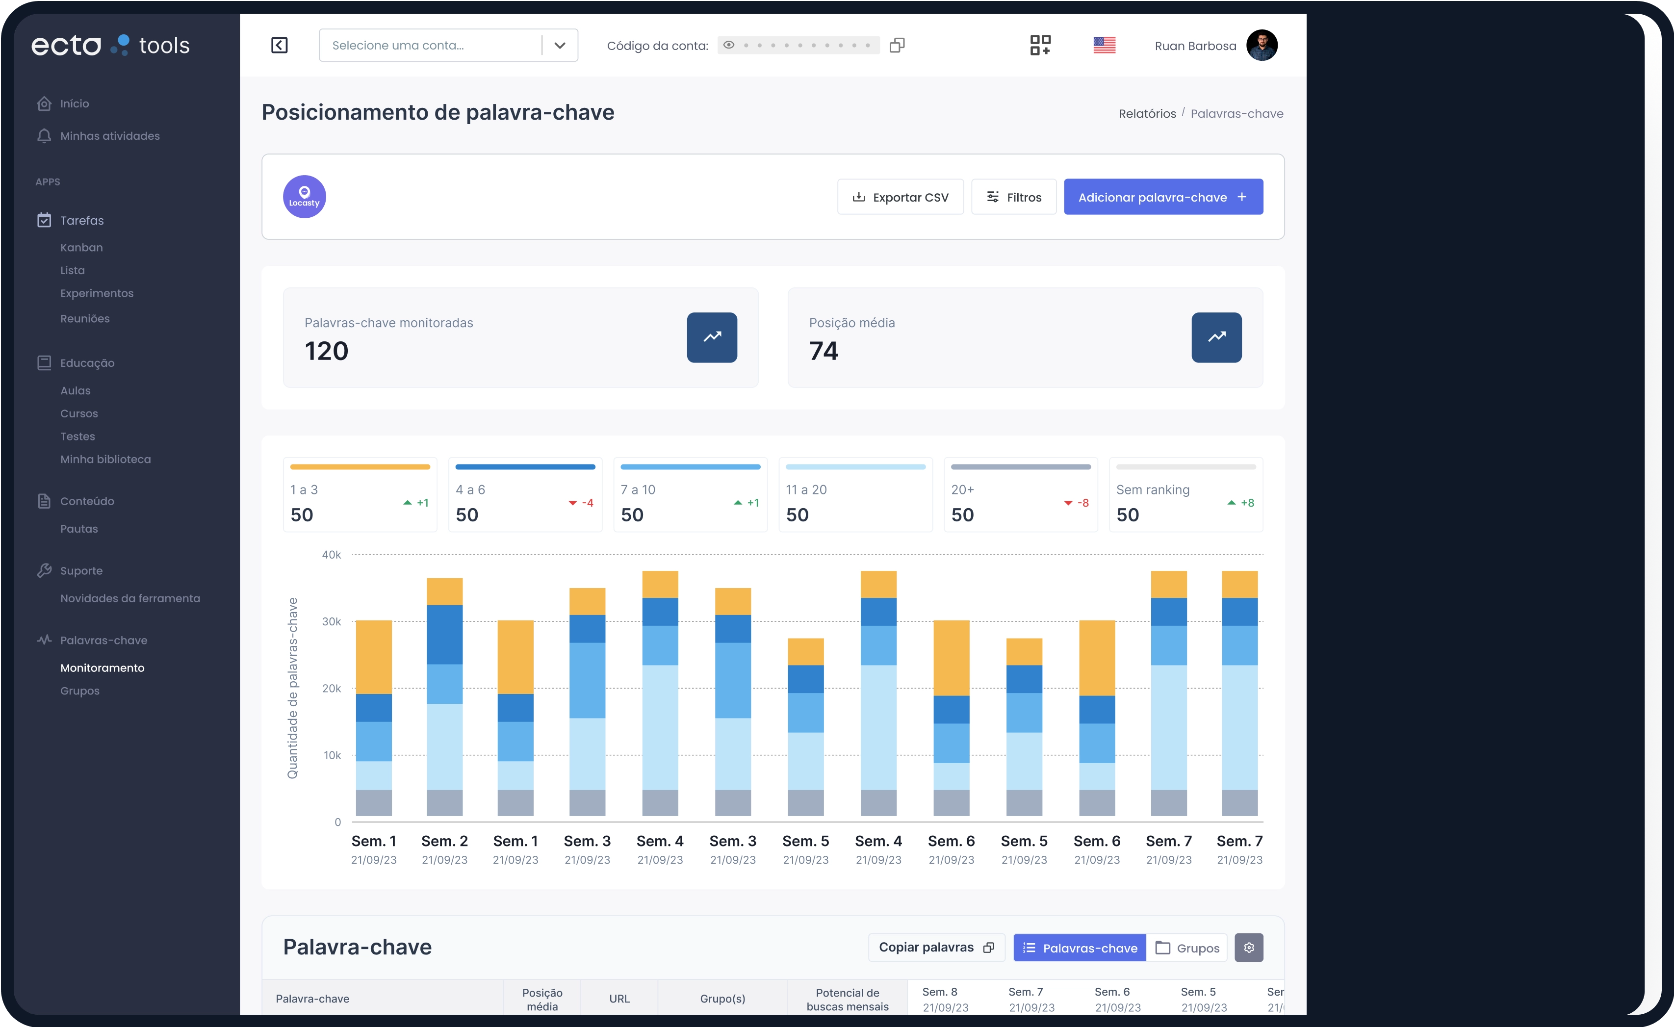Change language via the US flag icon
This screenshot has height=1027, width=1674.
click(1104, 46)
